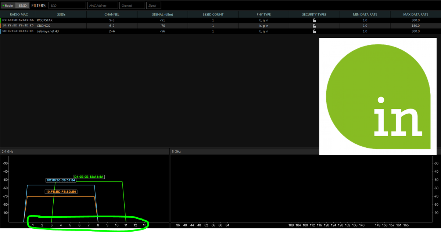Screen dimensions: 441x232
Task: Select the CRONOS network row
Action: point(220,26)
